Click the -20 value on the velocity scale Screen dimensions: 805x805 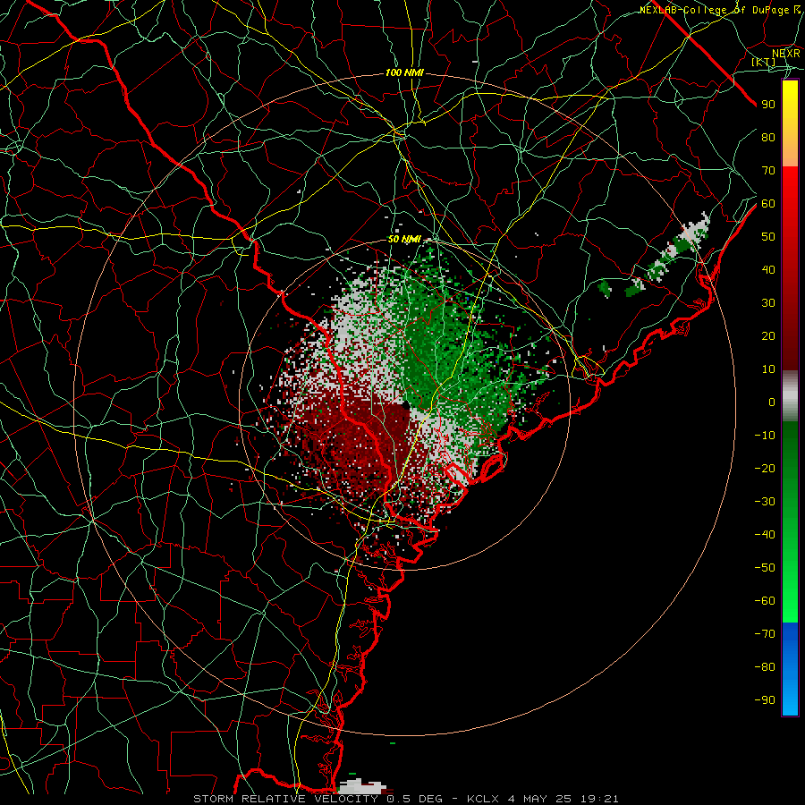pyautogui.click(x=765, y=468)
